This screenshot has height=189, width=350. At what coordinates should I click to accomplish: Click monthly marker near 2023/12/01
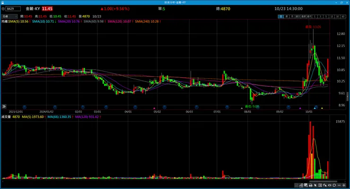pyautogui.click(x=25, y=107)
